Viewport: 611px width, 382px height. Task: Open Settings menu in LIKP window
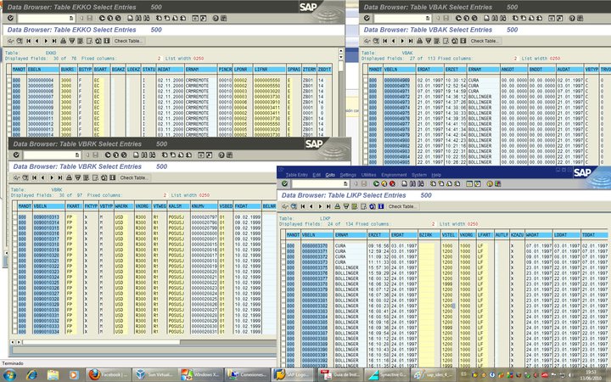349,175
